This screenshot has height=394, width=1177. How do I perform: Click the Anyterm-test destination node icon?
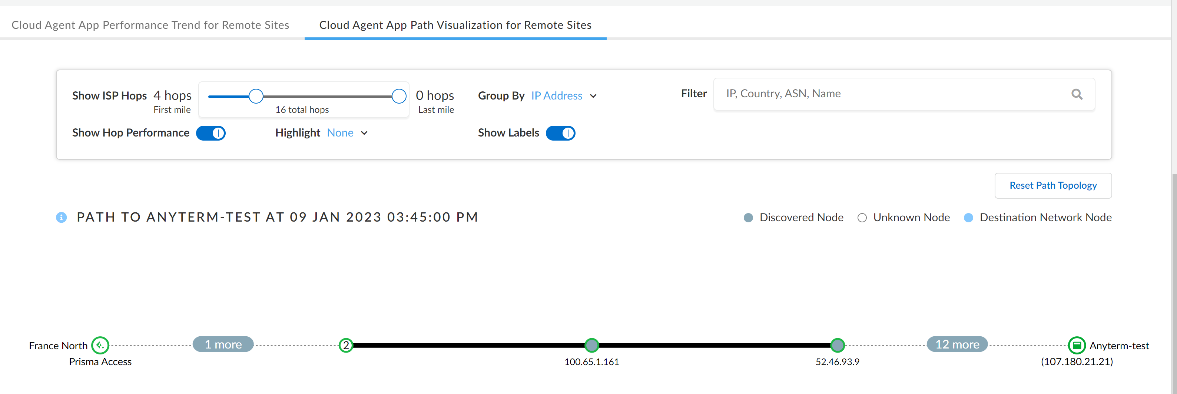(1076, 345)
